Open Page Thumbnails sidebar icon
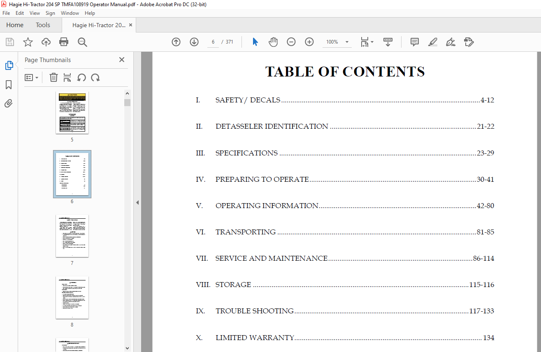The height and width of the screenshot is (352, 541). pyautogui.click(x=9, y=65)
